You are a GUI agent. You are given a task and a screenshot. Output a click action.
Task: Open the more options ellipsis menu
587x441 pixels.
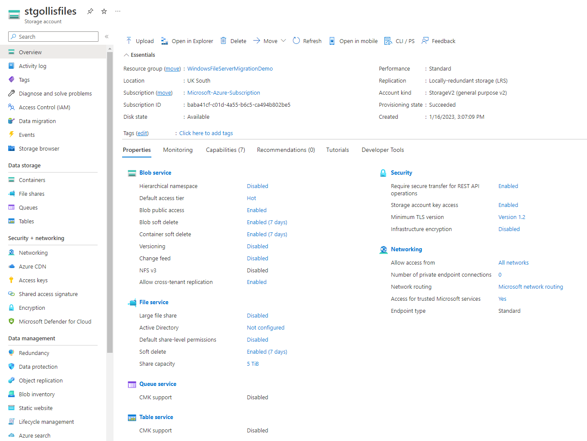point(118,11)
